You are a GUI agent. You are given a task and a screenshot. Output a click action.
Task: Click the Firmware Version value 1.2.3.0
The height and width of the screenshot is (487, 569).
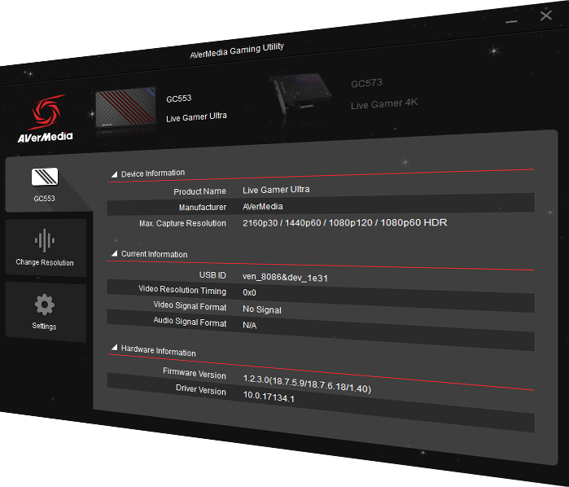pos(307,384)
